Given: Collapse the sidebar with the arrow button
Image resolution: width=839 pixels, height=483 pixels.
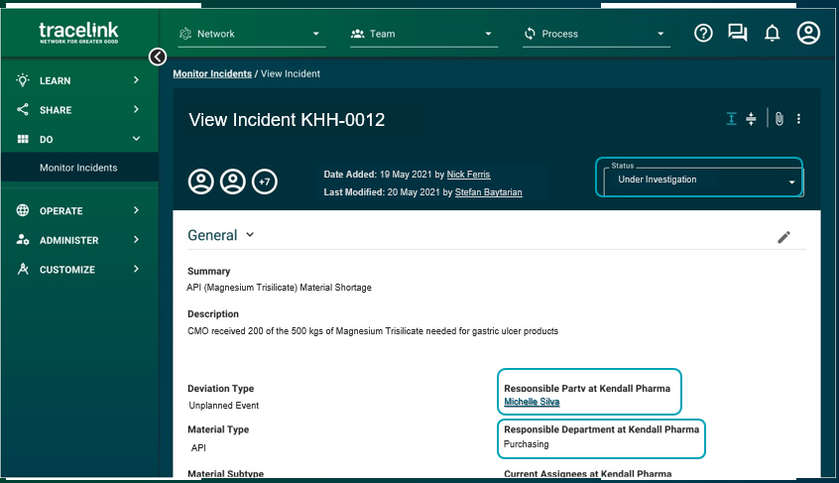Looking at the screenshot, I should click(158, 57).
